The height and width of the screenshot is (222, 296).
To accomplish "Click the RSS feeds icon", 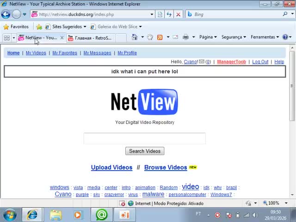I will (x=160, y=37).
